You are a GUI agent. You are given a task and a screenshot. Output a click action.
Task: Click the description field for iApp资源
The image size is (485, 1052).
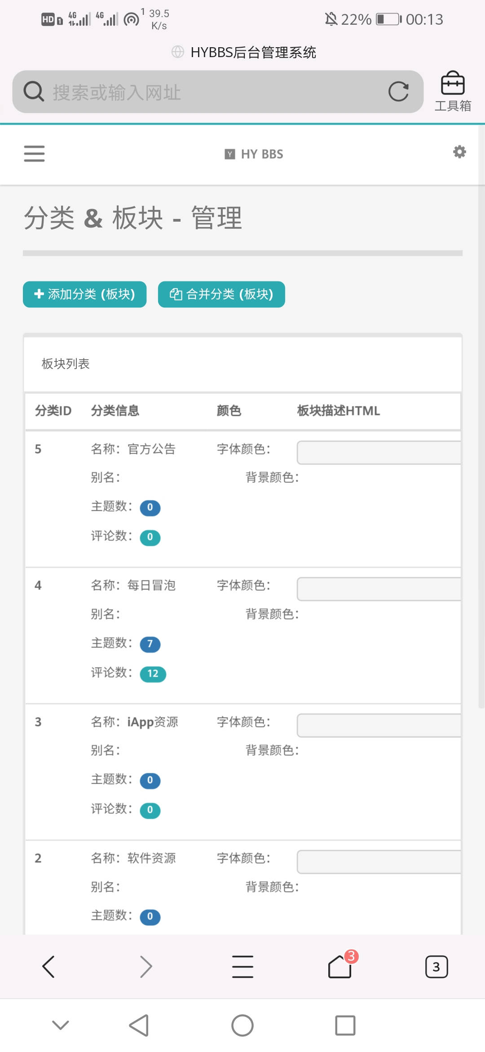(x=379, y=725)
